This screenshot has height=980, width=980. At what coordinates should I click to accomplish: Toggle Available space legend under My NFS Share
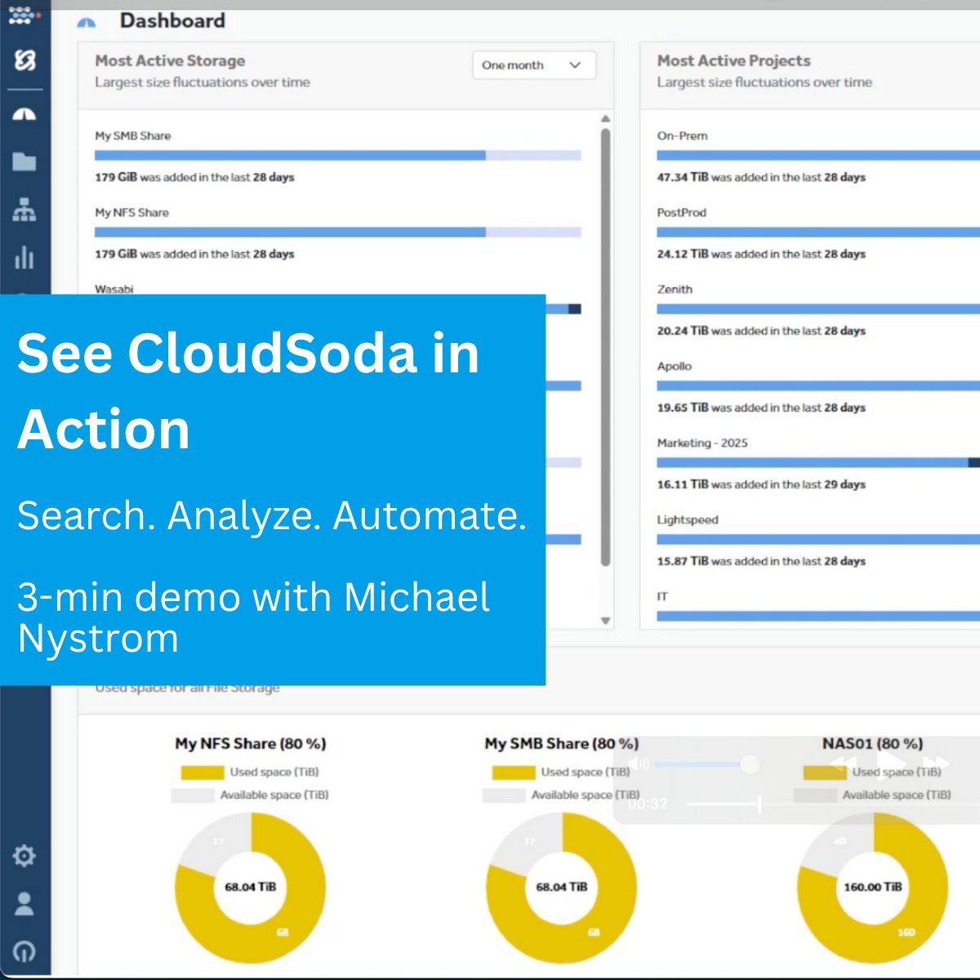coord(250,795)
